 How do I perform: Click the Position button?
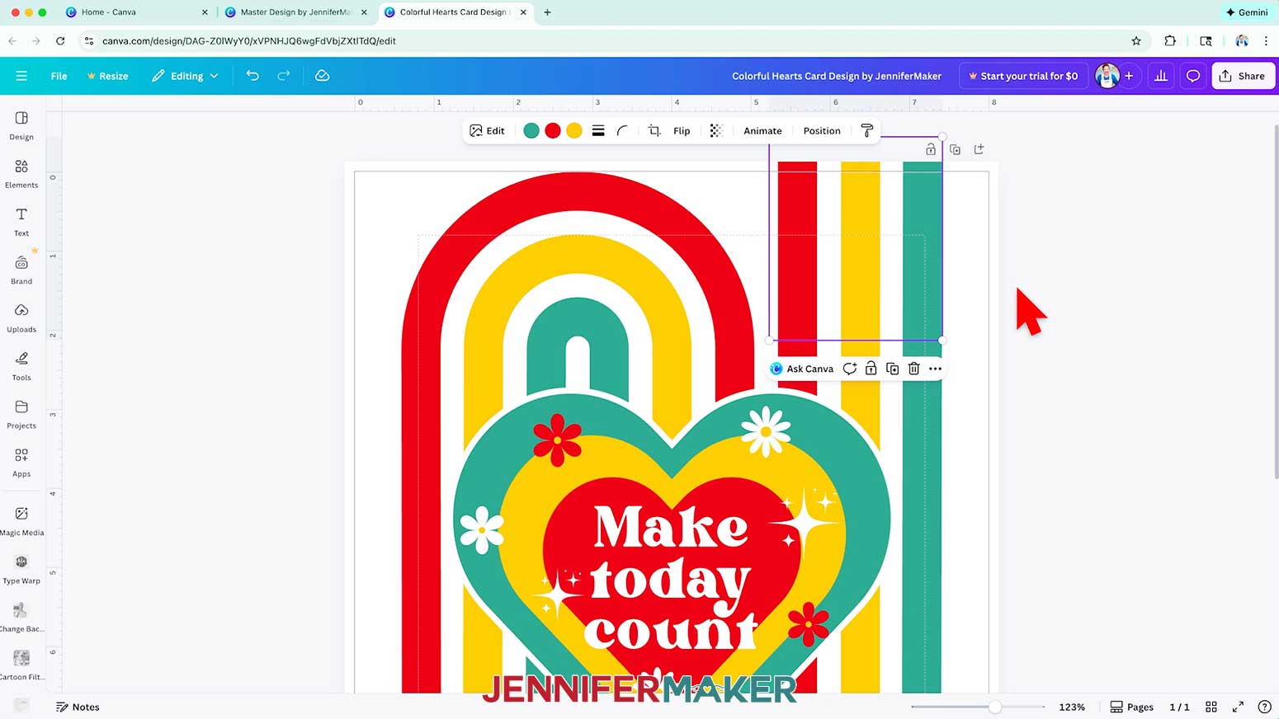(x=822, y=131)
